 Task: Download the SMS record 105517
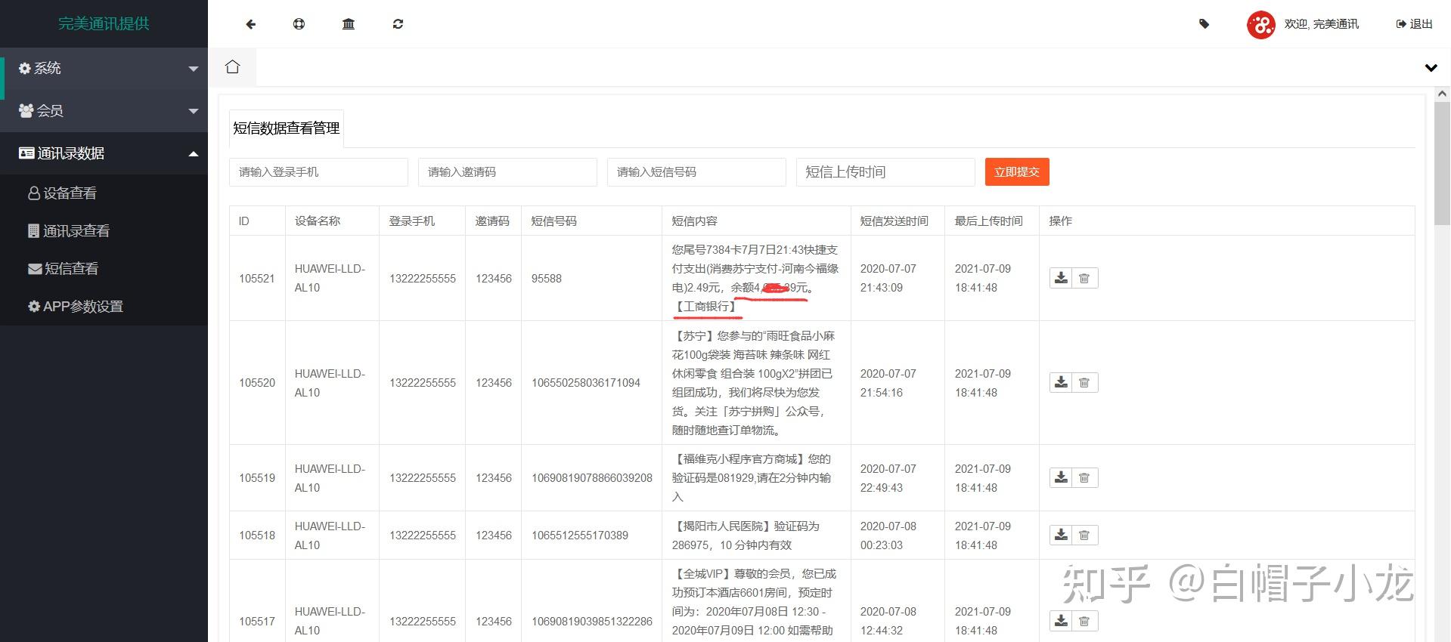(x=1062, y=621)
